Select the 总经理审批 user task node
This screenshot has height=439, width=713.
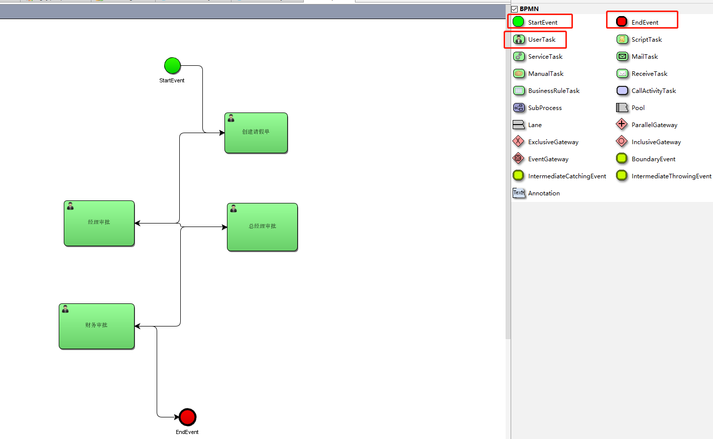(262, 227)
